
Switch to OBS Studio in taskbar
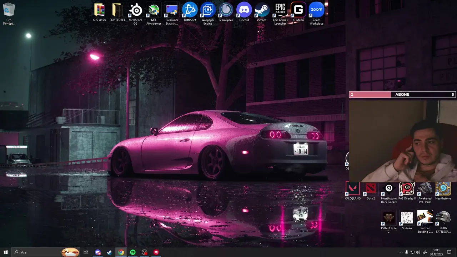point(144,252)
